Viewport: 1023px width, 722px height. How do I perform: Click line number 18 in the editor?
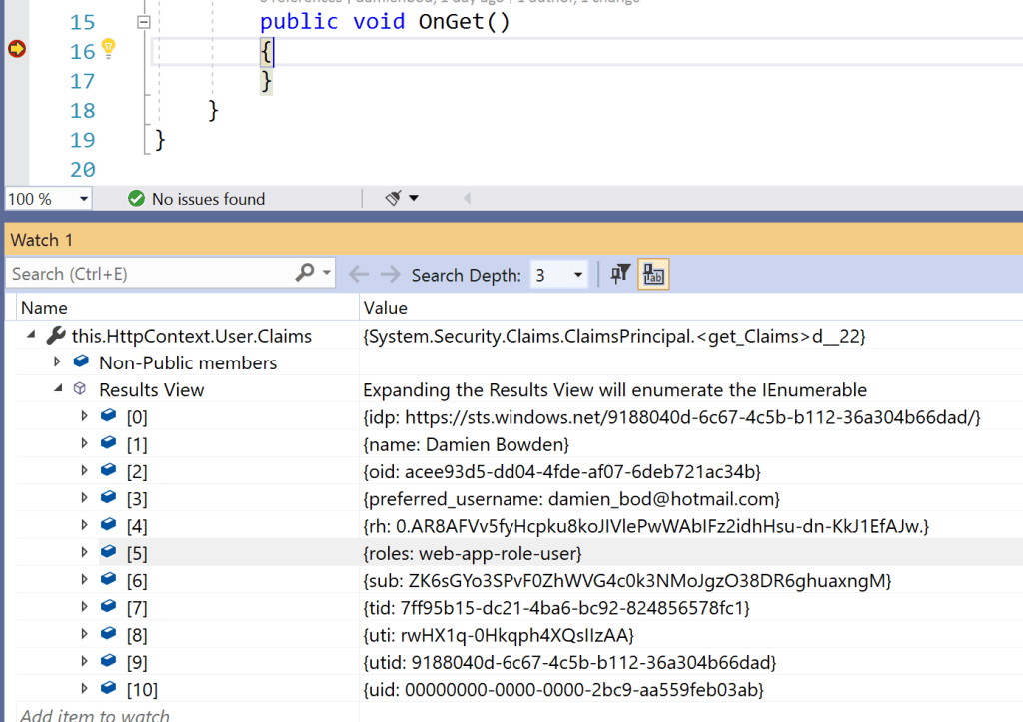(82, 110)
